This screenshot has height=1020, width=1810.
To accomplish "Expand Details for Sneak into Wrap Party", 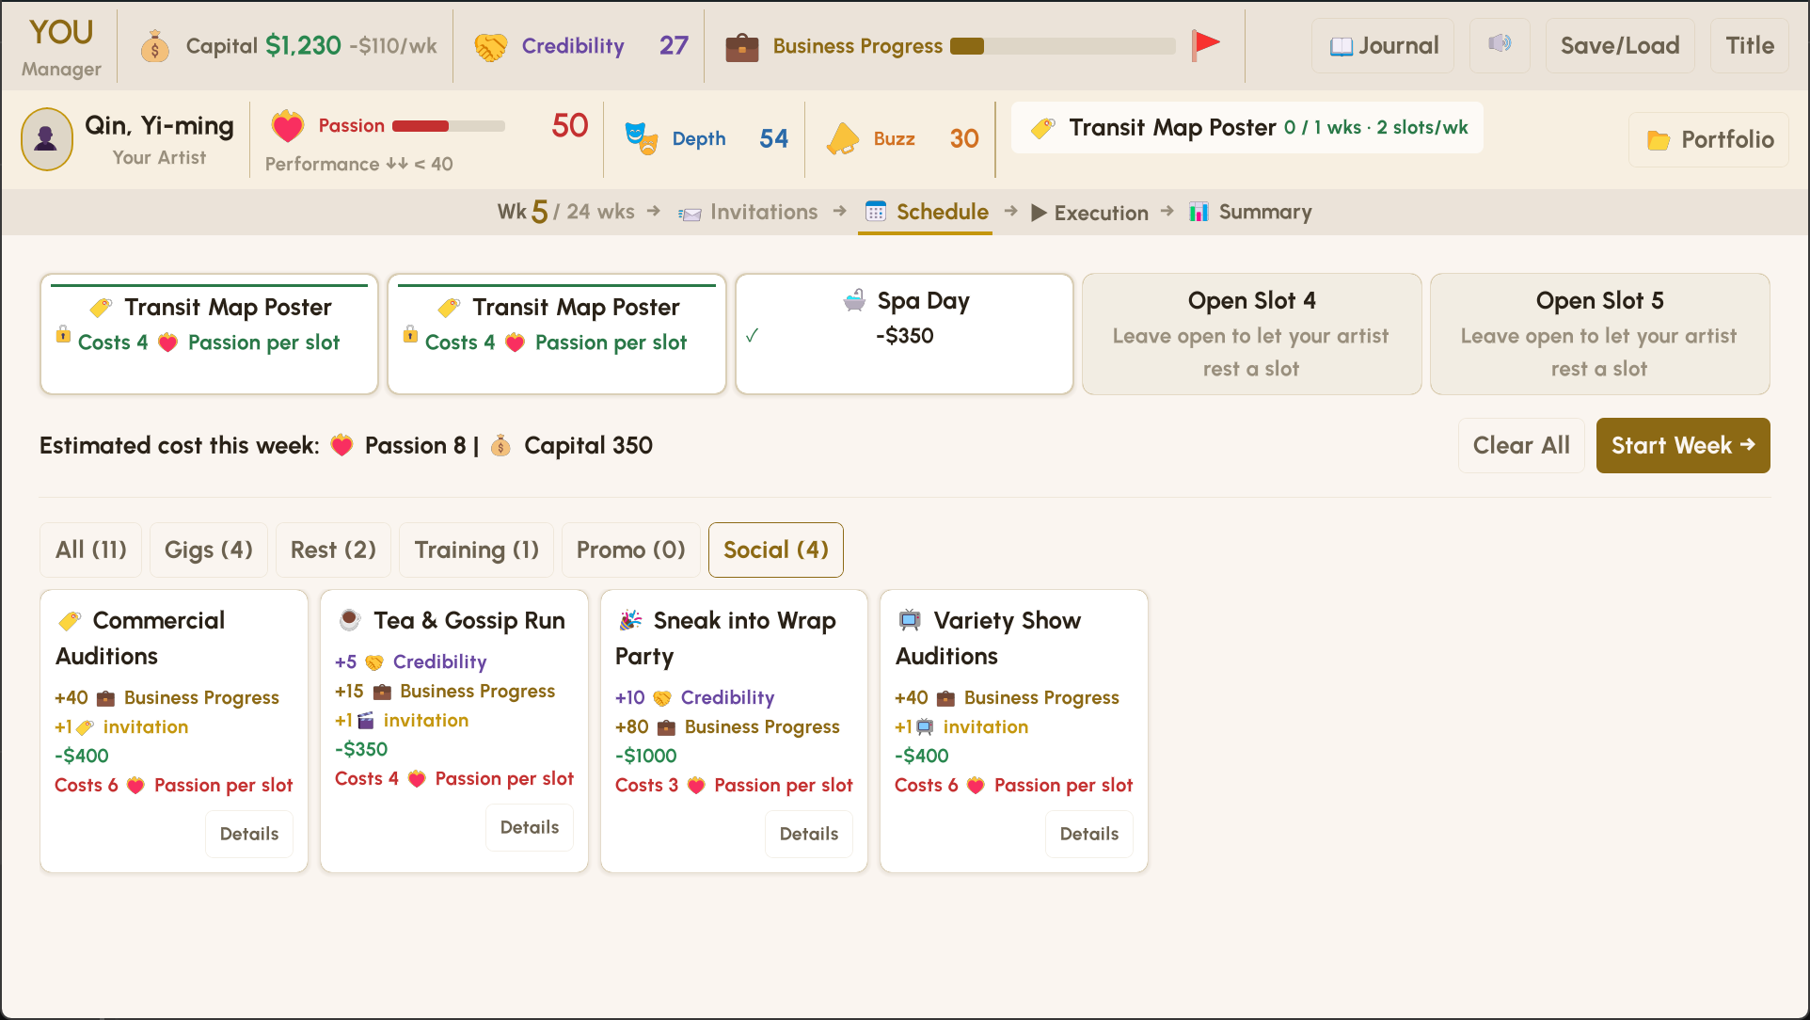I will pos(808,834).
